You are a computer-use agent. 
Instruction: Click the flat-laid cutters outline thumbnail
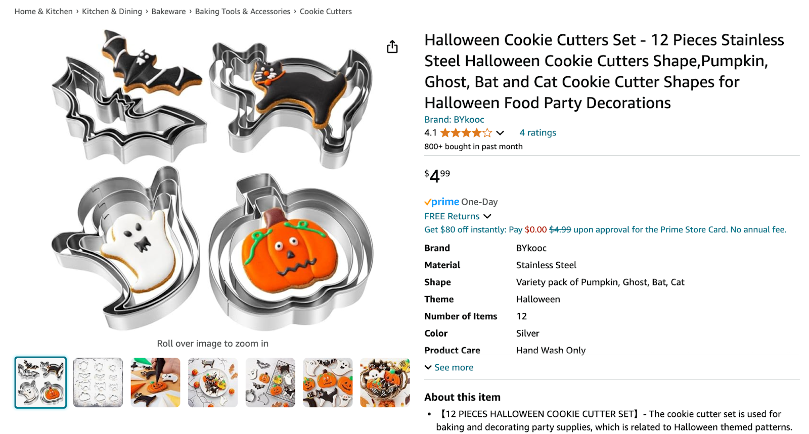98,382
